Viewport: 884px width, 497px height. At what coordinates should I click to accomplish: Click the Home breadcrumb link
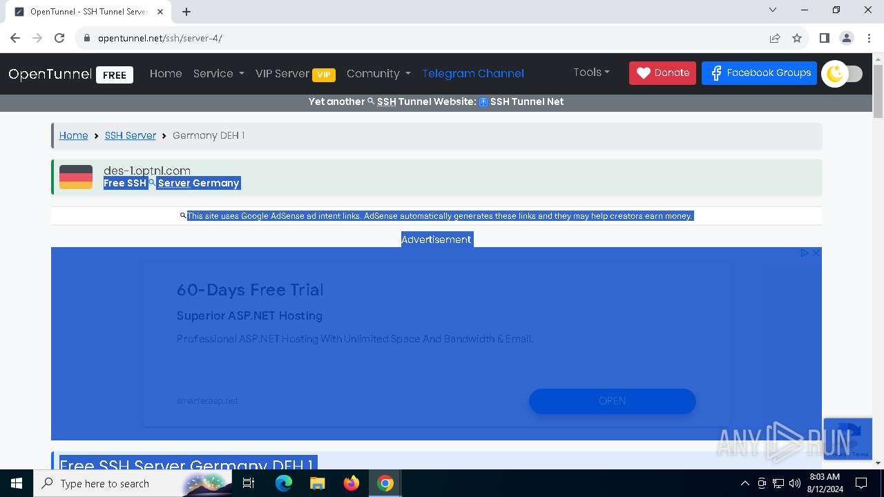coord(73,135)
